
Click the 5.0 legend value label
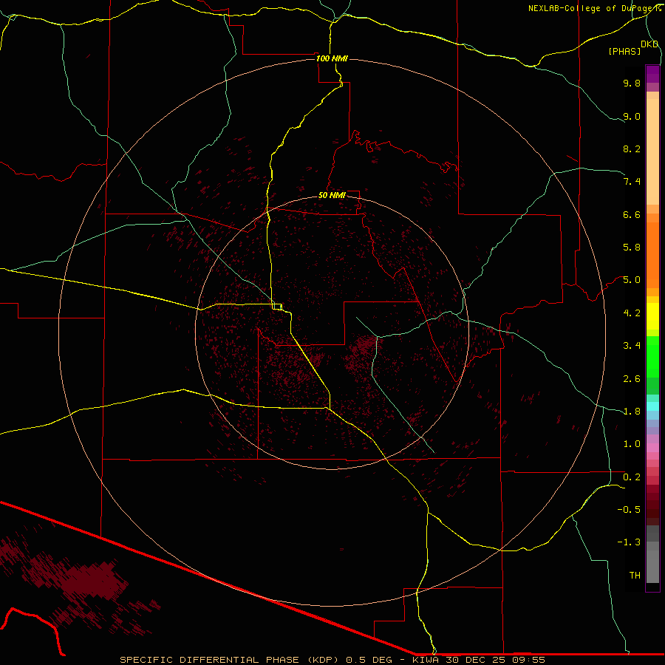click(631, 280)
